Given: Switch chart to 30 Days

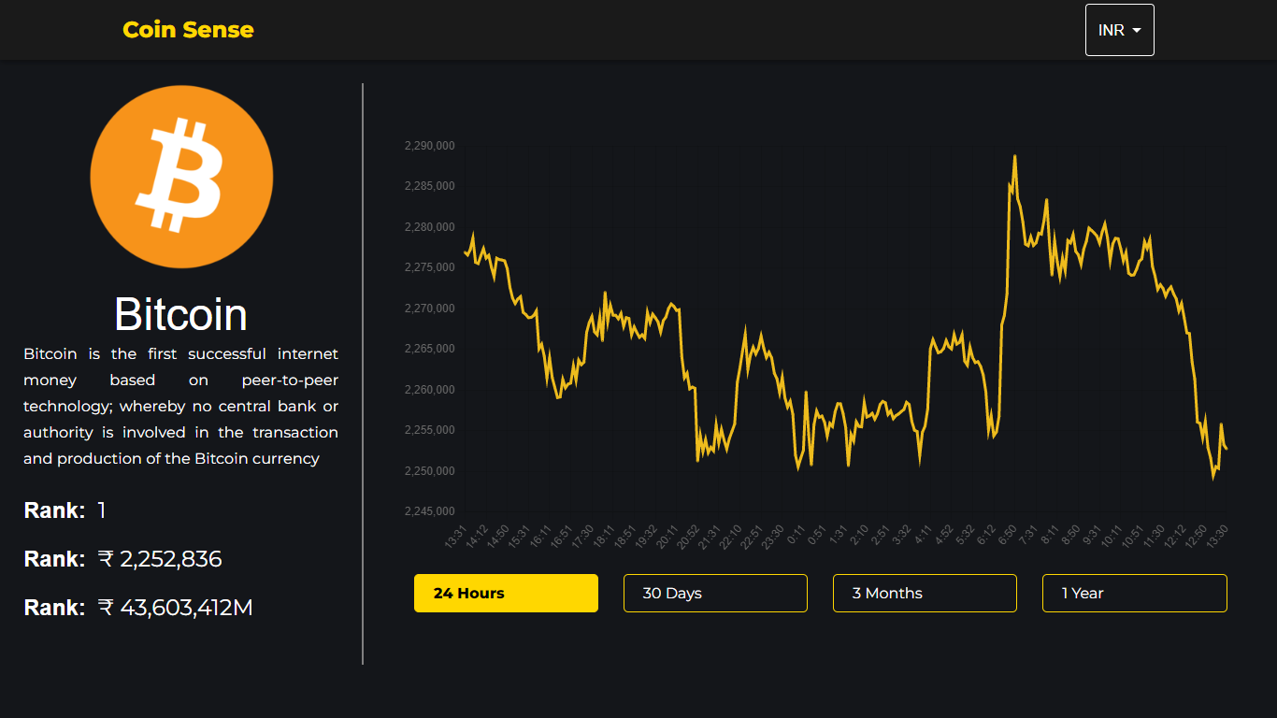Looking at the screenshot, I should [715, 594].
